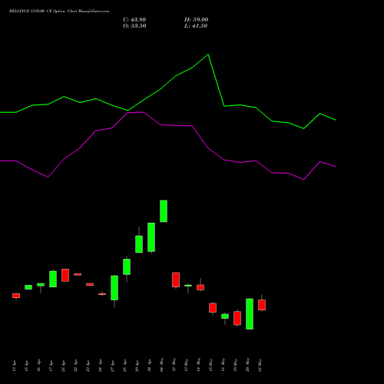This screenshot has width=384, height=384.
Task: Select the green candle for 30 Apr
Action: click(x=151, y=237)
